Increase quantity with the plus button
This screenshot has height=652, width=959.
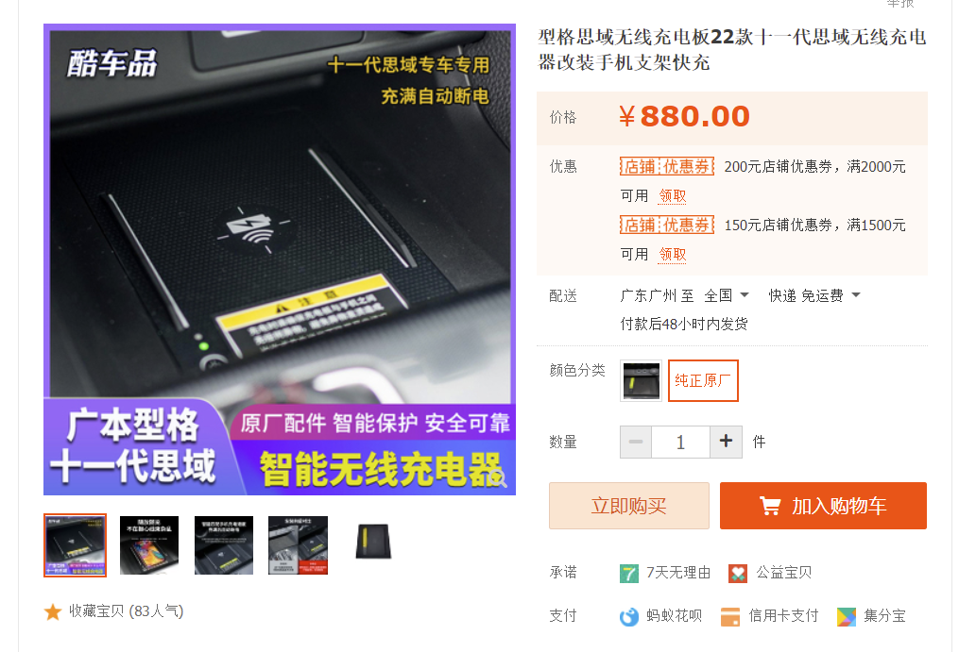point(726,442)
